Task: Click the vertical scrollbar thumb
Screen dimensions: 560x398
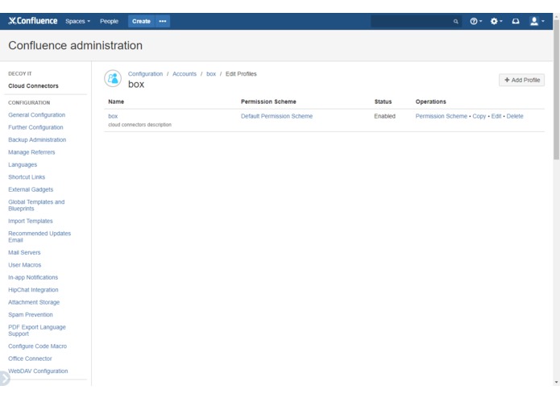Action: click(x=557, y=89)
